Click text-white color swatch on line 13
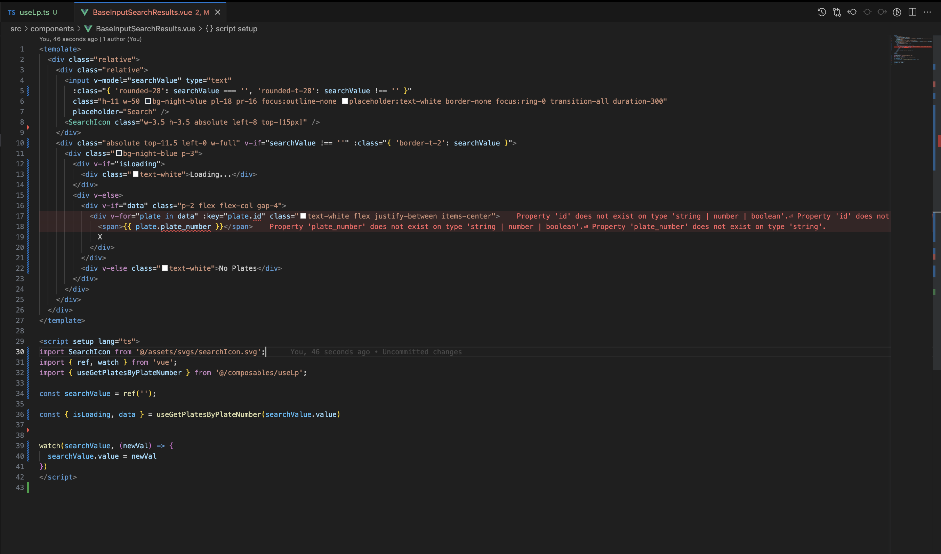The height and width of the screenshot is (554, 941). (136, 174)
